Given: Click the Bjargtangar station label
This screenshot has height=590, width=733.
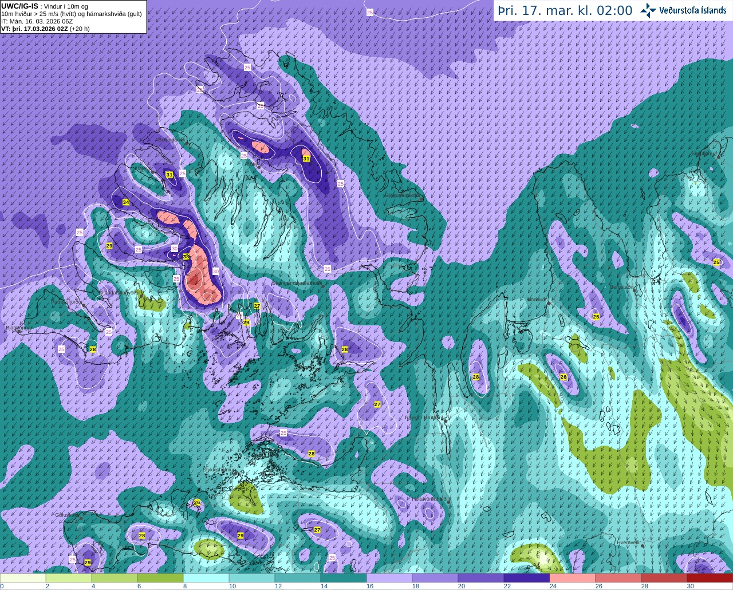Looking at the screenshot, I should click(x=19, y=328).
